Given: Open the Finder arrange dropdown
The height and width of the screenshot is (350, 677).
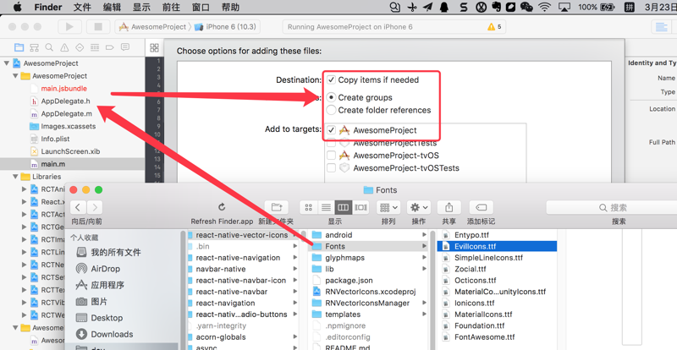Looking at the screenshot, I should pyautogui.click(x=388, y=208).
